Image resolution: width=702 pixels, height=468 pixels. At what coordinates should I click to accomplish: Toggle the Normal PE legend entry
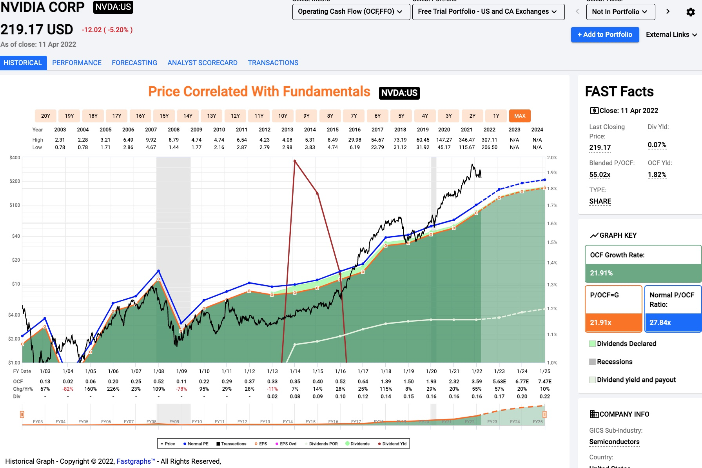coord(196,444)
